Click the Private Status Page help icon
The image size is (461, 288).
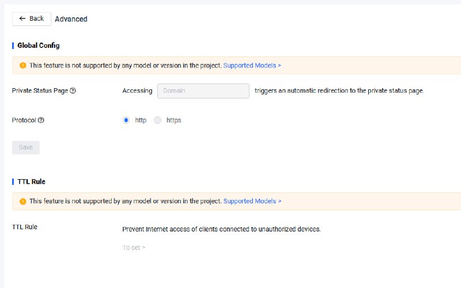pos(73,91)
